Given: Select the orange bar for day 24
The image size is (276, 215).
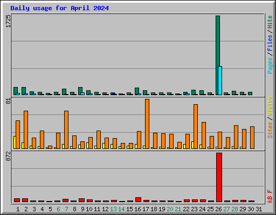Looking at the screenshot, I should [x=204, y=135].
